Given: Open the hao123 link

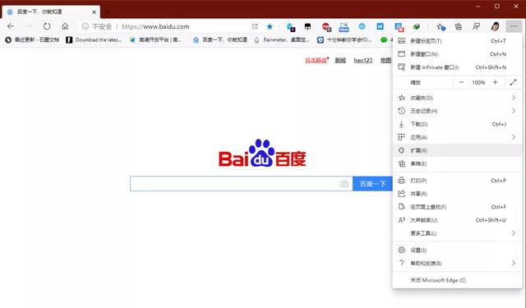Looking at the screenshot, I should pyautogui.click(x=363, y=60).
